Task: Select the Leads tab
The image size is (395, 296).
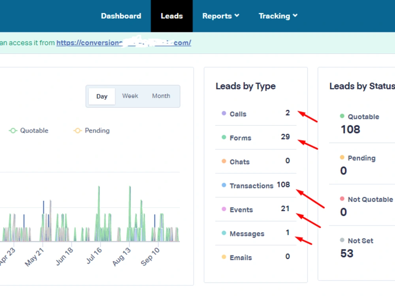Action: click(x=172, y=16)
